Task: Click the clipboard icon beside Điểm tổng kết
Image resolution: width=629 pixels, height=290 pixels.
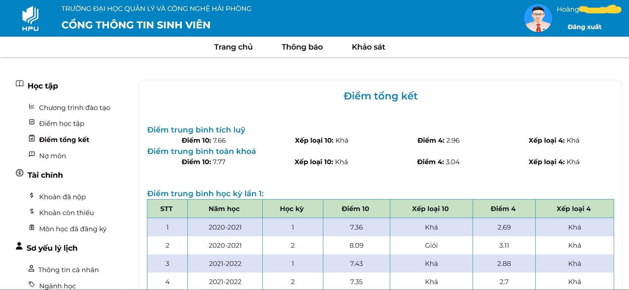Action: [x=32, y=138]
